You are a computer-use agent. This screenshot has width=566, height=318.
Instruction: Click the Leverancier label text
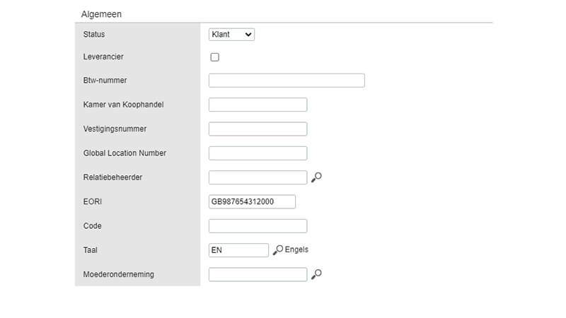[x=103, y=57]
